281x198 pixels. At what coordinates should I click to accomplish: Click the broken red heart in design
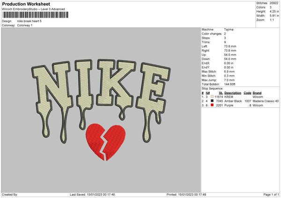[x=105, y=142]
